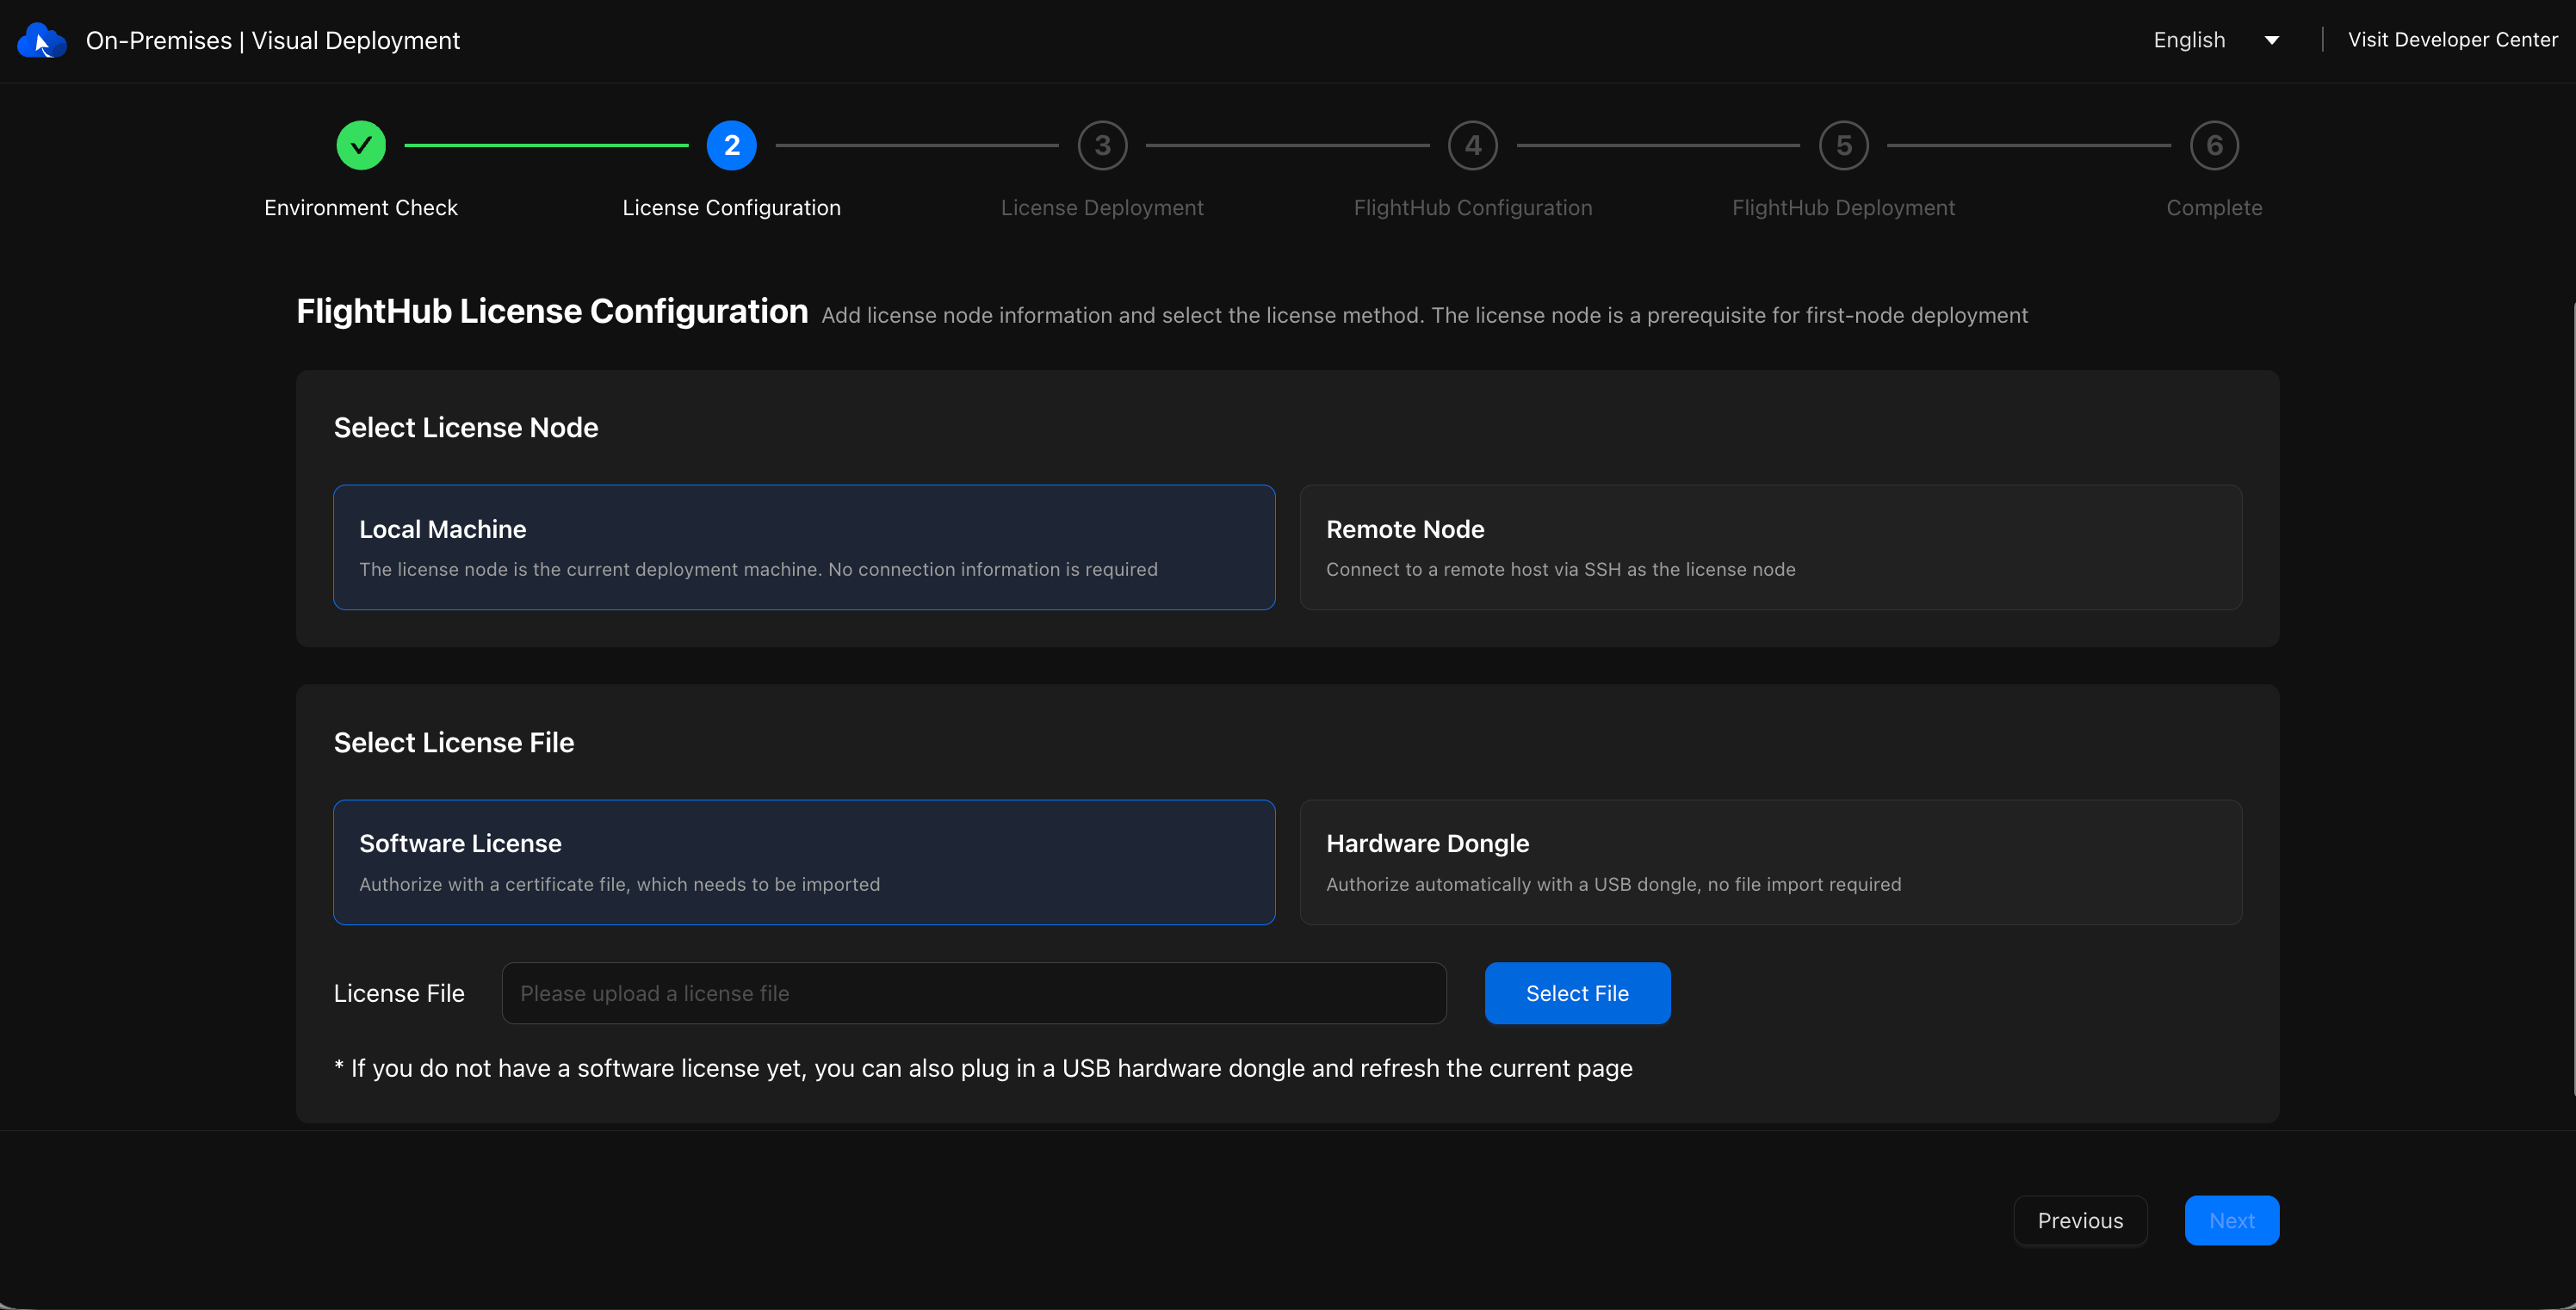Screen dimensions: 2576x1310
Task: Click the FlightHub Configuration step label
Action: [1473, 208]
